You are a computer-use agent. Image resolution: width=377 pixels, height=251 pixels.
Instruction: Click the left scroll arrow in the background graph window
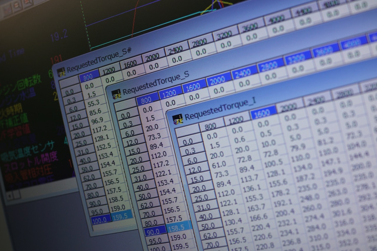pos(10,195)
